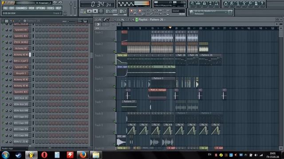Click the audio editor scissors icon
The image size is (284, 159).
[244, 4]
